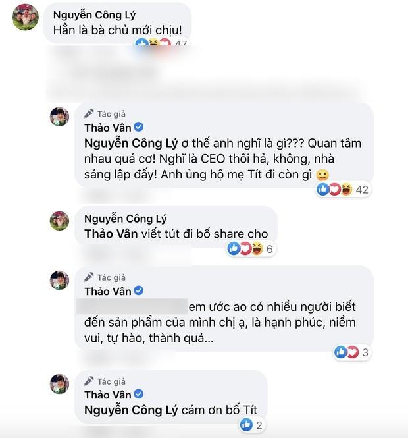Click the author pen icon above "cám ơn bố Tít"

point(89,381)
